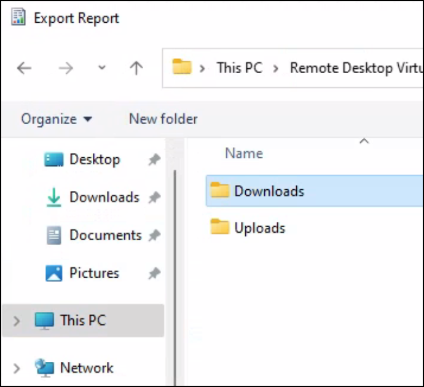
Task: Click the Remote Desktop Virtu breadcrumb segment
Action: coord(355,68)
